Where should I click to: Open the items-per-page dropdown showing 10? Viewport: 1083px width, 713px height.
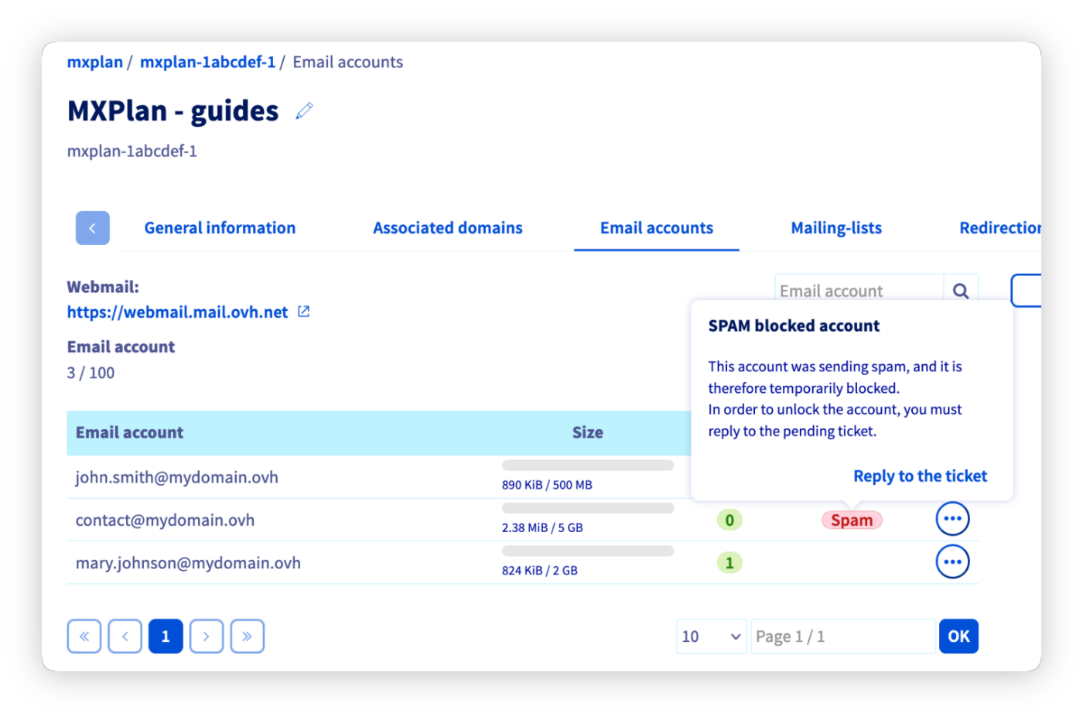click(710, 636)
